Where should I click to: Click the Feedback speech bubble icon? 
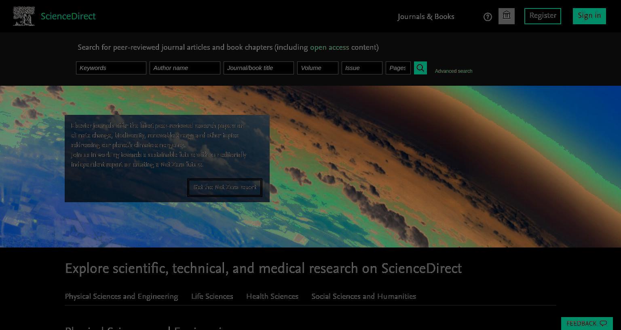603,324
